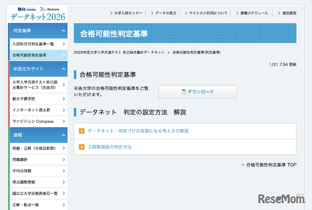Click chevron arrow next to 入試科目付判定基準一覧
Viewport: 312px width, 210px height.
64,44
